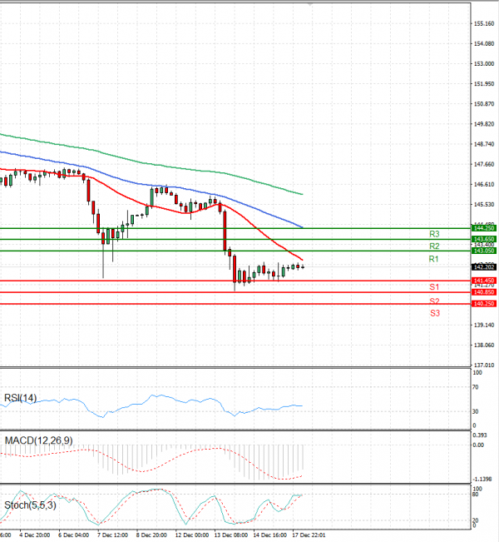Click the 141.450 support price tag
Image resolution: width=499 pixels, height=542 pixels.
click(484, 281)
